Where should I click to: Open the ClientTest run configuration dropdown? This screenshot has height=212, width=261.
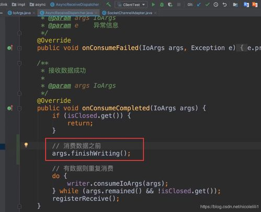(x=131, y=5)
